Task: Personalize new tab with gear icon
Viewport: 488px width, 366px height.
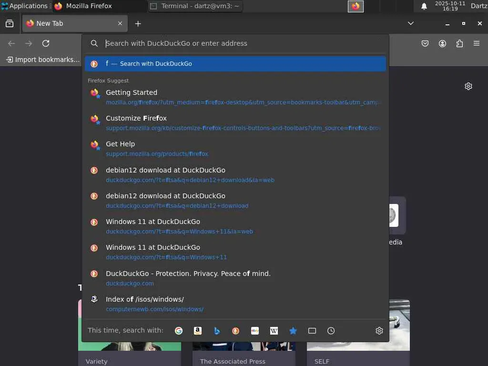Action: (x=468, y=86)
